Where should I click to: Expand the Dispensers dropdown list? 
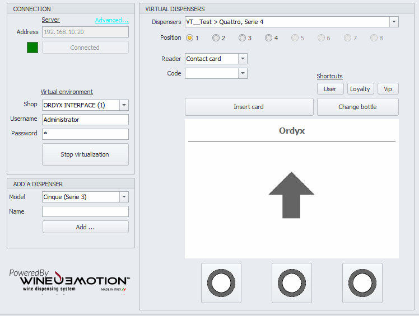394,22
